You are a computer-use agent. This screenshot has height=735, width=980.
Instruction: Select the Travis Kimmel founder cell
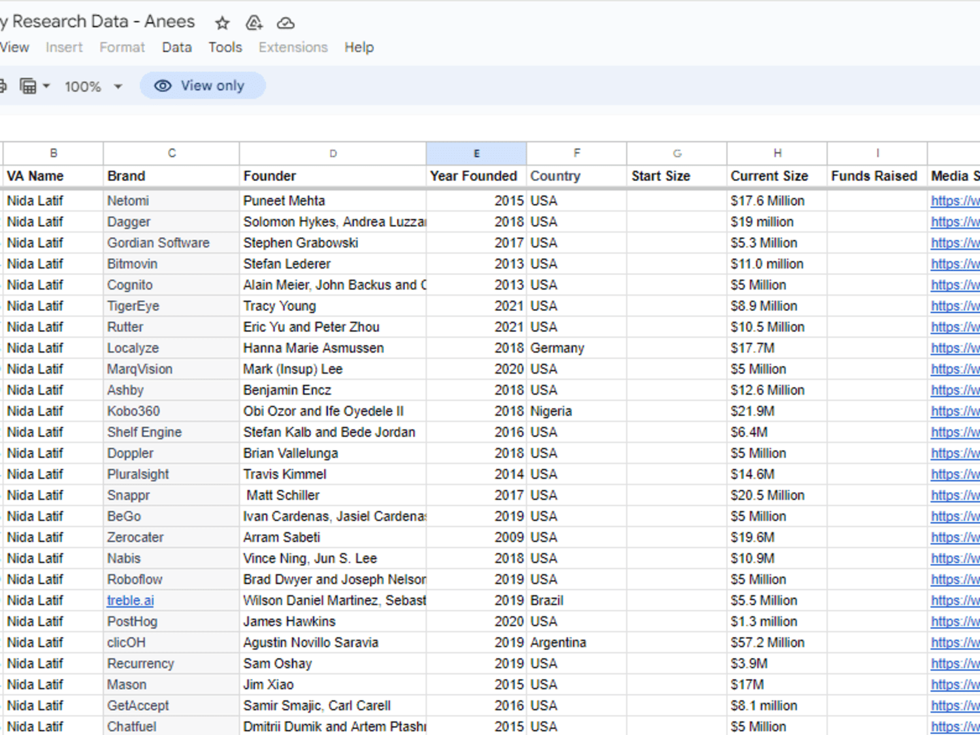pos(333,474)
